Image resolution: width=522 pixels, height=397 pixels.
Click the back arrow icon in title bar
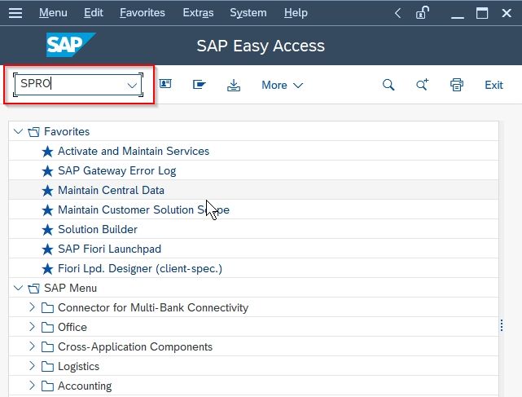click(397, 13)
